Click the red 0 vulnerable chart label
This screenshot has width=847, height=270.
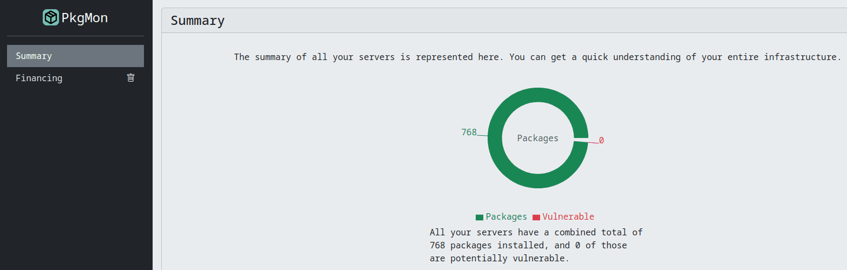tap(601, 141)
